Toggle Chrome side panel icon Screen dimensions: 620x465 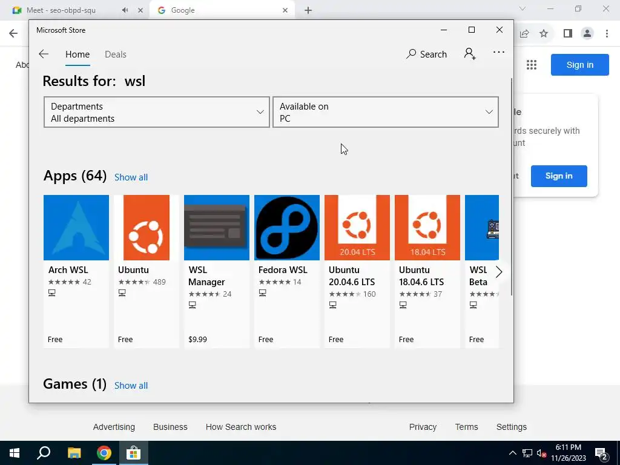pos(568,34)
